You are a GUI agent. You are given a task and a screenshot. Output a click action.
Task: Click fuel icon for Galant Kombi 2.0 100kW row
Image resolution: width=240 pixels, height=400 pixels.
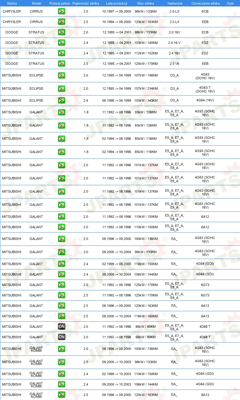coord(61,349)
